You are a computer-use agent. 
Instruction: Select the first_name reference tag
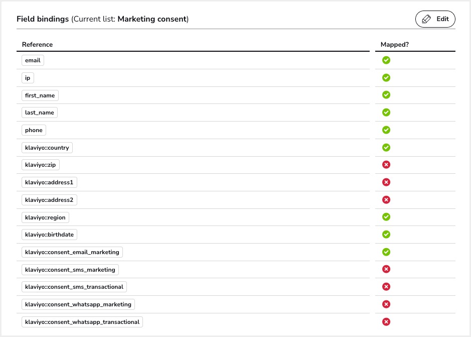coord(40,95)
